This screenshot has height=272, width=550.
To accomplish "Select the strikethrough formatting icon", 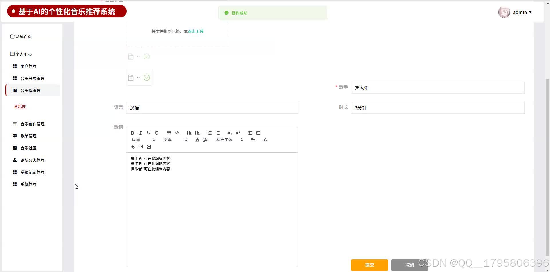I will tap(156, 133).
